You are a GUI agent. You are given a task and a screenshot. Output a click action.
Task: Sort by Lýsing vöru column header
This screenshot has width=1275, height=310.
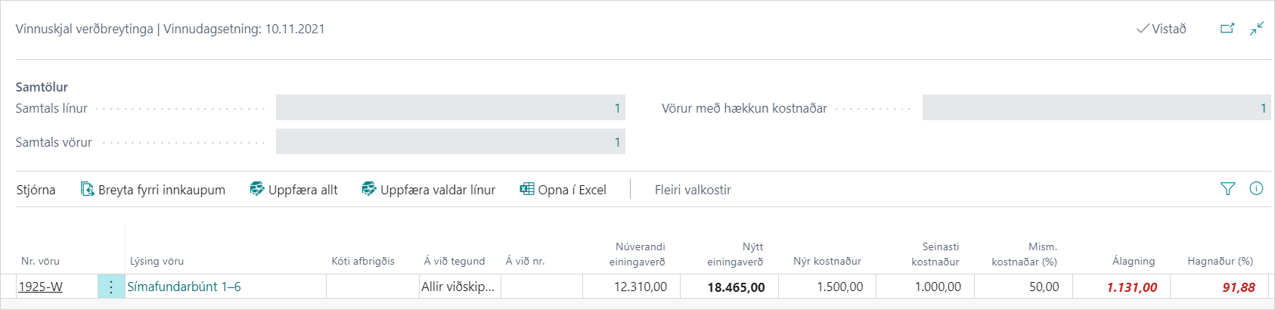click(157, 261)
